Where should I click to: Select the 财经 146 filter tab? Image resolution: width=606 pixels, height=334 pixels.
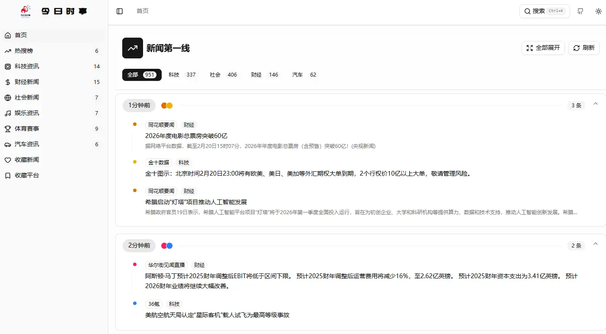pos(264,75)
